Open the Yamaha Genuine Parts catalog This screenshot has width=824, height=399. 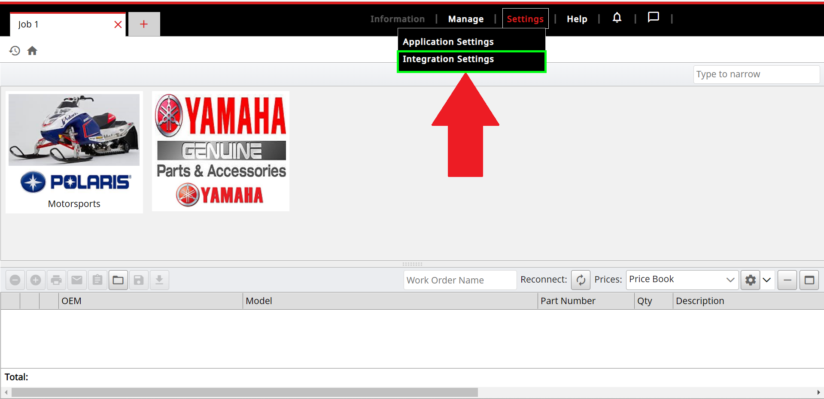tap(221, 151)
